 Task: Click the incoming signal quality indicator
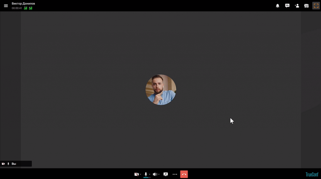(30, 8)
